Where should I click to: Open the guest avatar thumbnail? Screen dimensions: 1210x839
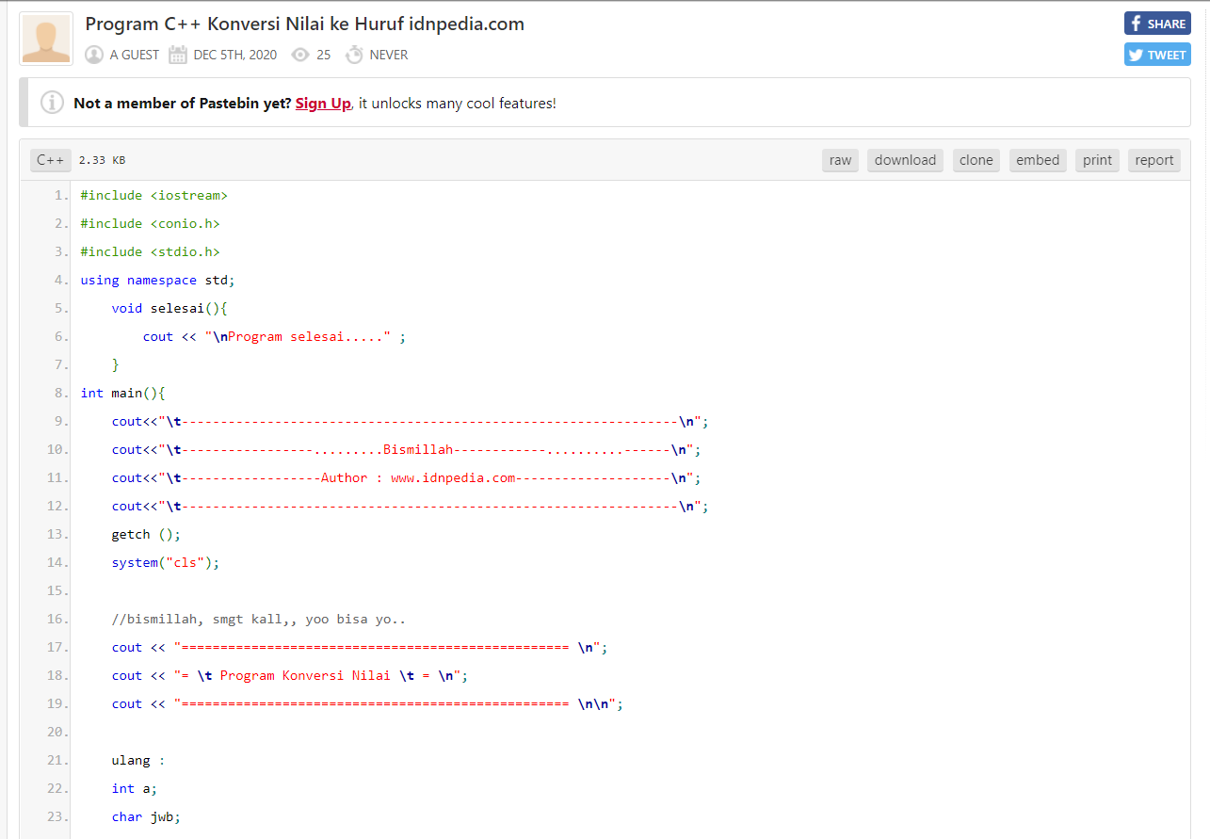(x=45, y=38)
